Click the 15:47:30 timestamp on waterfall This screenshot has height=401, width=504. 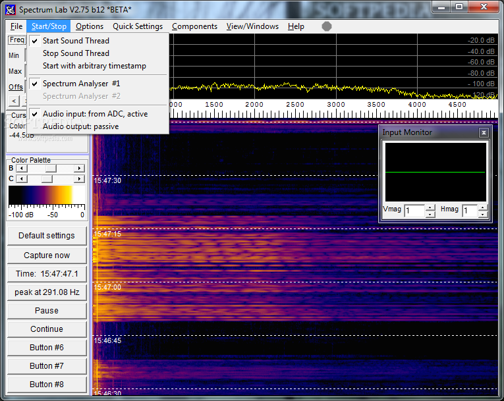pyautogui.click(x=107, y=180)
